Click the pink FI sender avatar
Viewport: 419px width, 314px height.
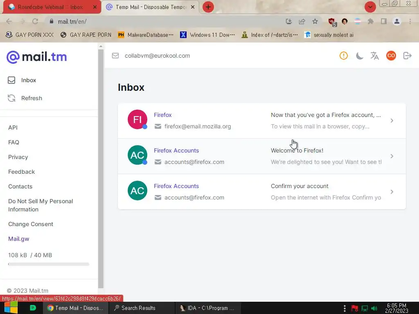pyautogui.click(x=137, y=119)
